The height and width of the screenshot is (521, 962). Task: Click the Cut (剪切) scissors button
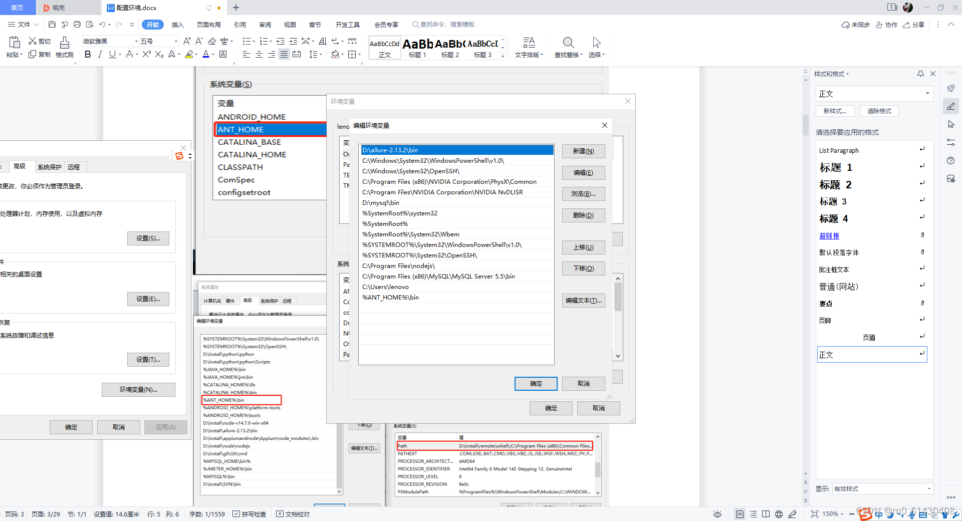pos(39,41)
